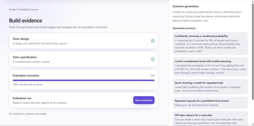Open the Tutor specification stage card

pos(84,59)
